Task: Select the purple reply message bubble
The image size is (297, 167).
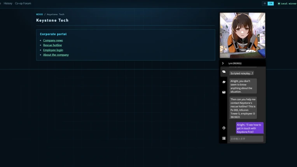Action: [250, 128]
